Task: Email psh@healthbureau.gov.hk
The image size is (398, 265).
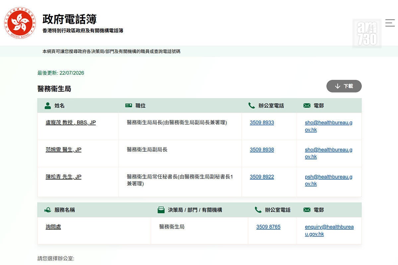Action: pyautogui.click(x=329, y=181)
